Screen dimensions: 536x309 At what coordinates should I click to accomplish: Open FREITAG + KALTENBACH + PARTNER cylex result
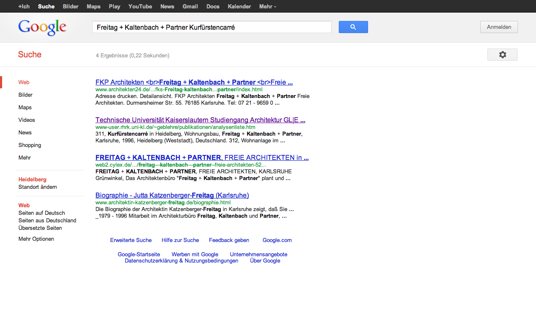click(202, 158)
